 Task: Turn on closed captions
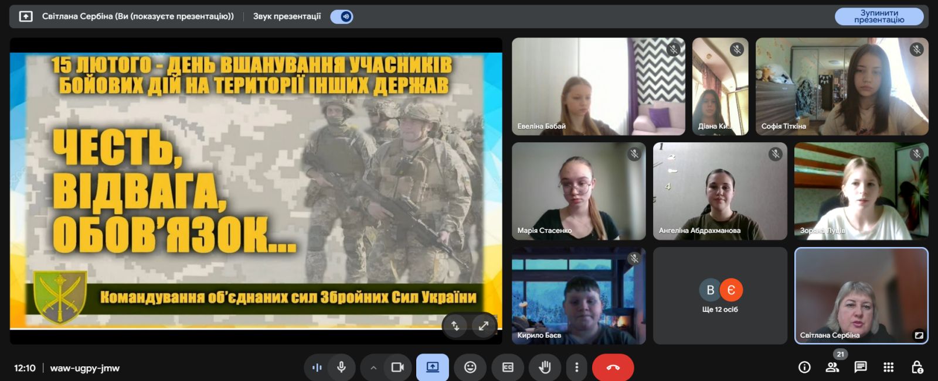[508, 368]
